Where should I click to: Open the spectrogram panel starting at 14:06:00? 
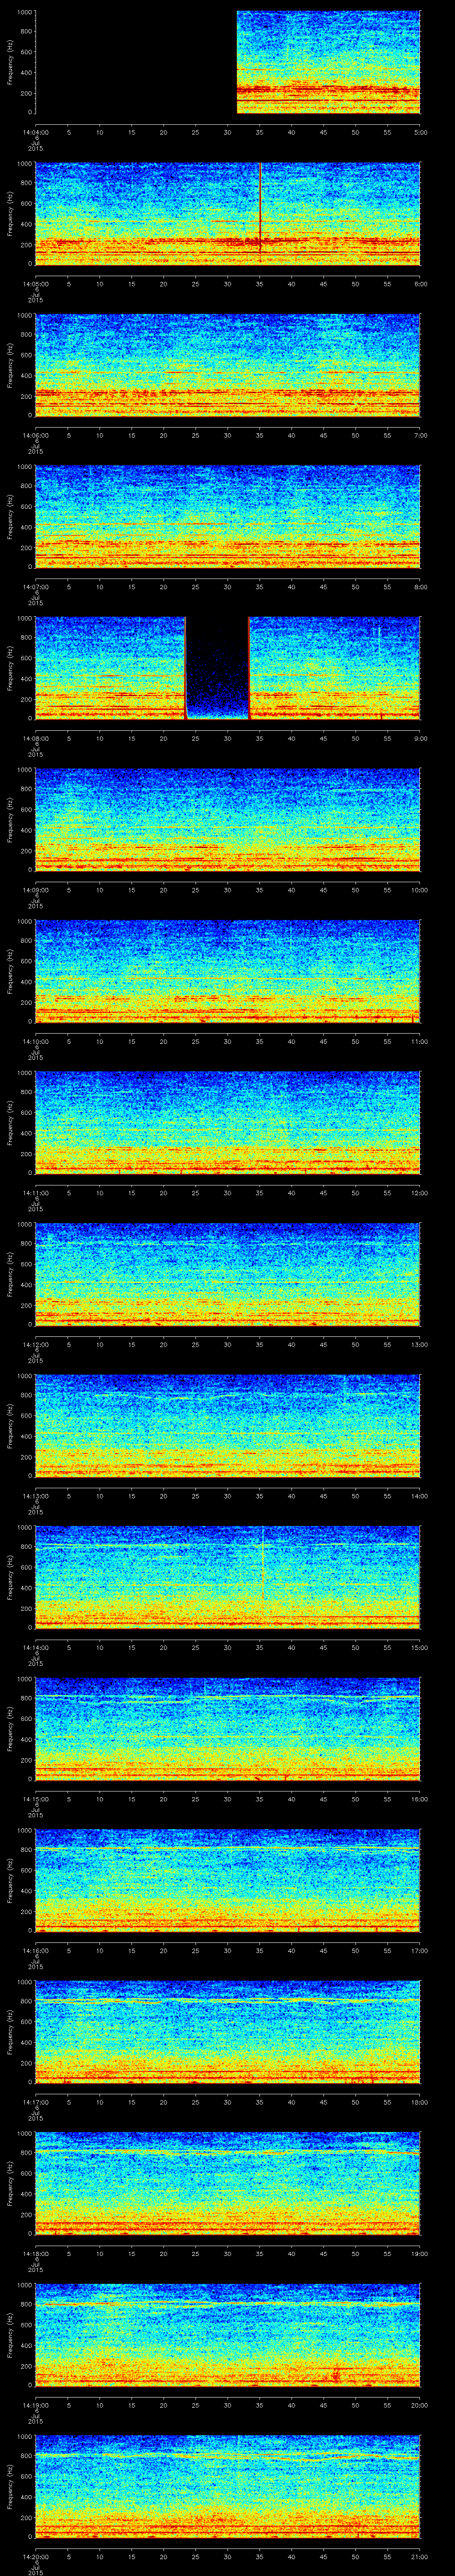pos(228,365)
